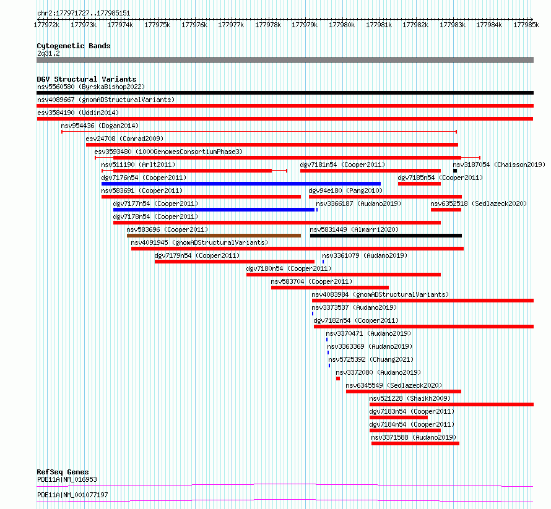Click dgv7181n54 (Cooper2011) label
Screen dimensions: 551x509
[342, 165]
